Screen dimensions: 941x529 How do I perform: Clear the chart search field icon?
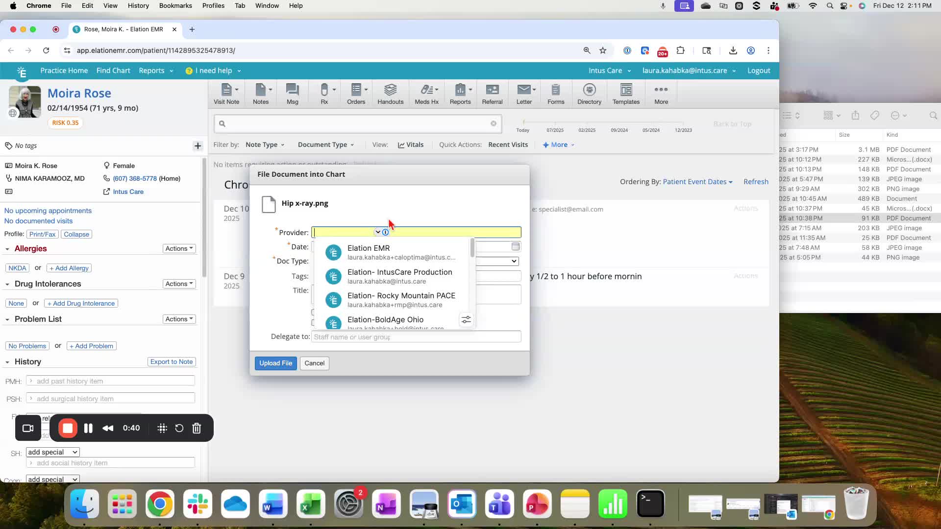(494, 123)
